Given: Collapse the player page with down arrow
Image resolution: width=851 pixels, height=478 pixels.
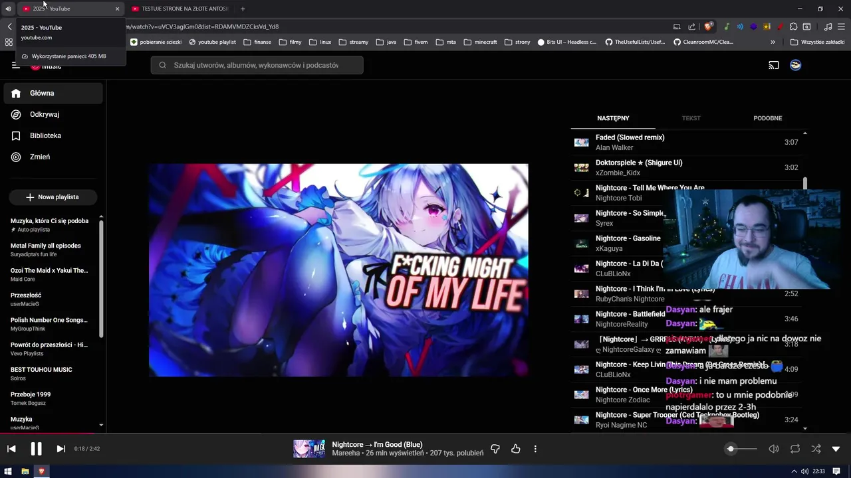Looking at the screenshot, I should click(x=836, y=449).
